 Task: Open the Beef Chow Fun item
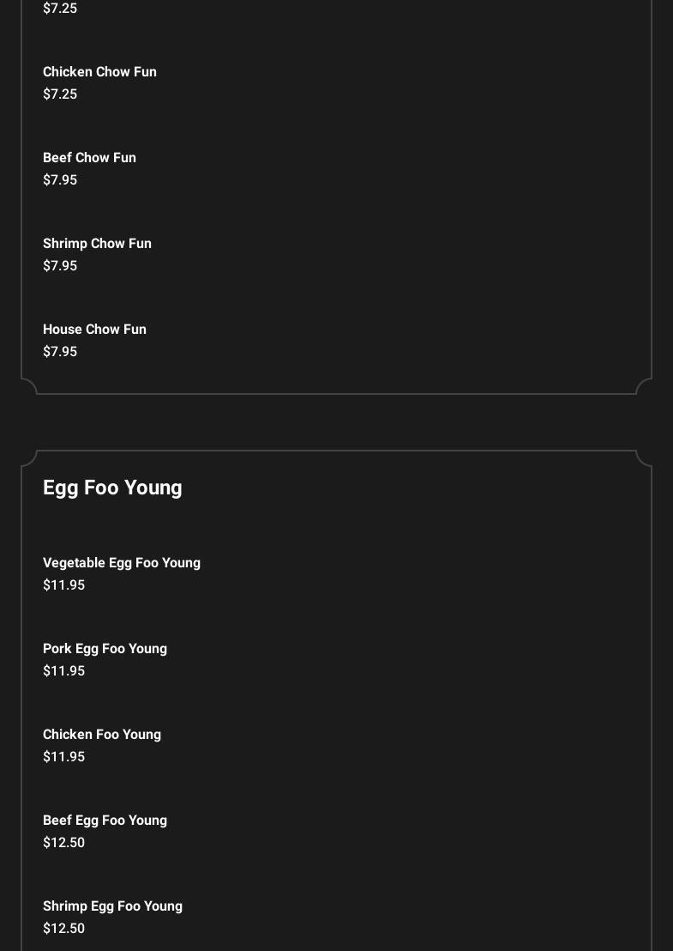[89, 158]
